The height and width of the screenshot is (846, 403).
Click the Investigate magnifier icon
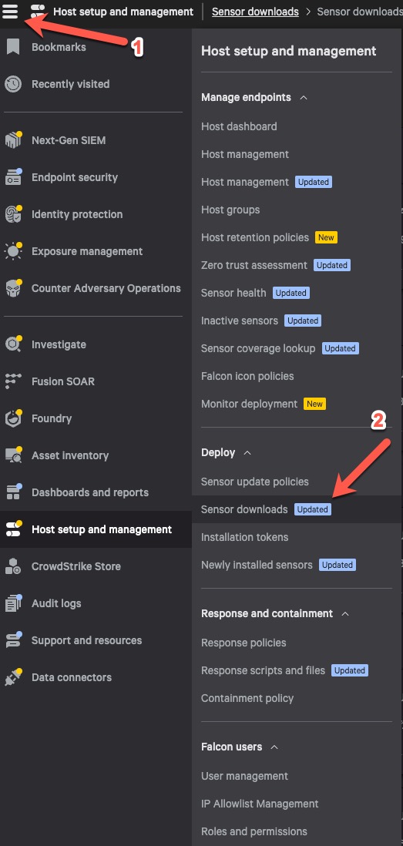(x=13, y=344)
